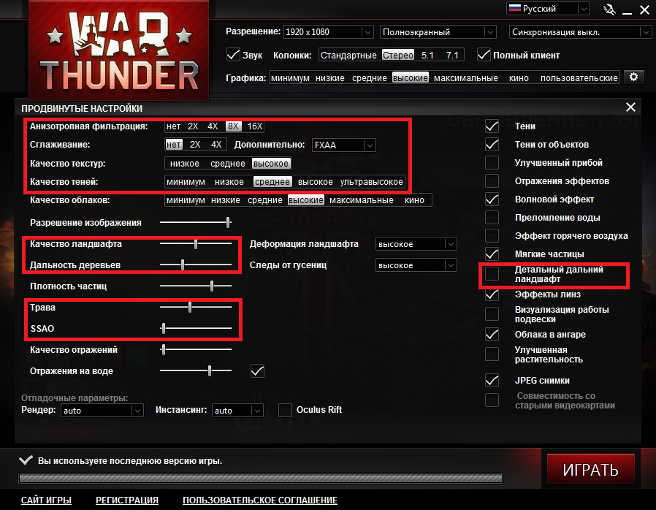Enable Отражения эффектов checkbox
Viewport: 656px width, 510px height.
pyautogui.click(x=492, y=180)
